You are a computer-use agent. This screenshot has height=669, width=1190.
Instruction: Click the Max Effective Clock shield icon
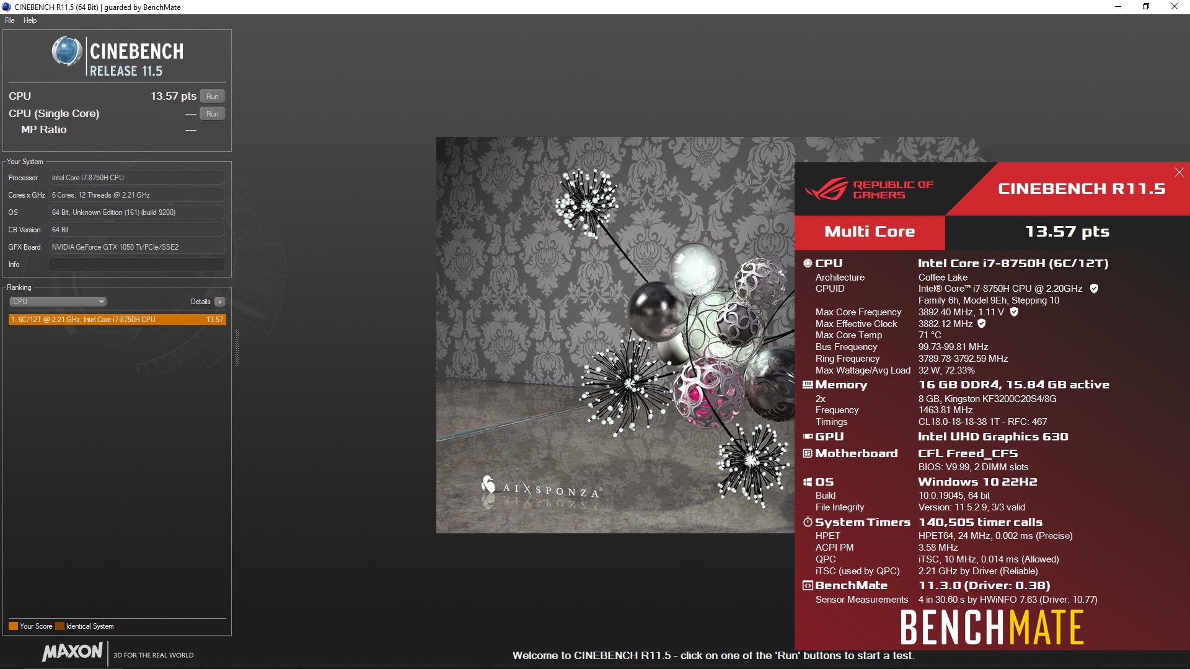[x=981, y=324]
